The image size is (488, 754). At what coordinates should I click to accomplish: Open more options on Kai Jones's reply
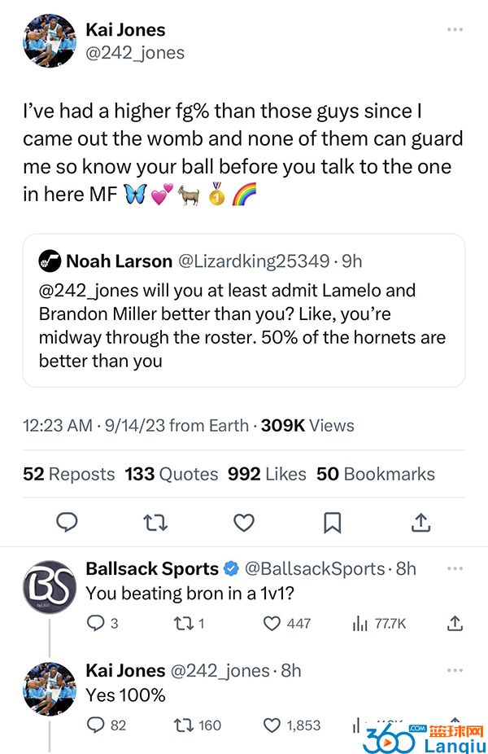point(455,669)
